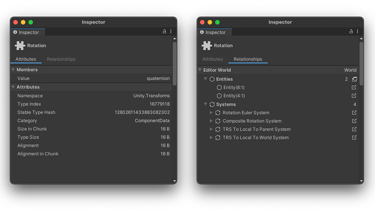
Task: Open the three-dot menu in the Relationships view Inspector
Action: coord(357,32)
